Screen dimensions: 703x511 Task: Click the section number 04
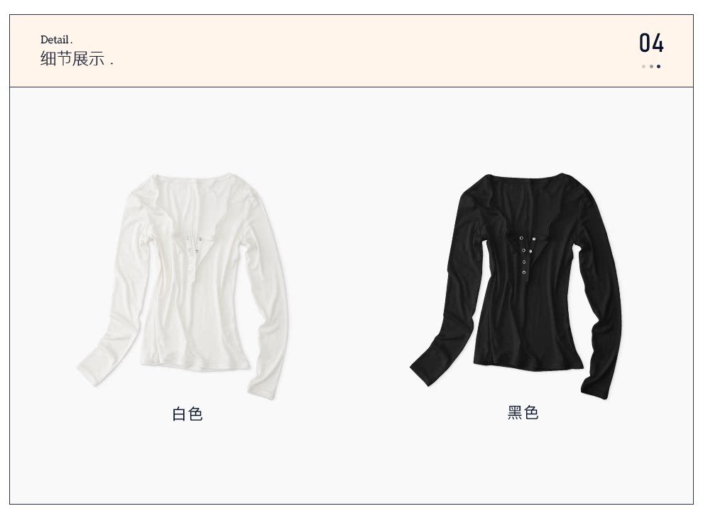click(651, 43)
